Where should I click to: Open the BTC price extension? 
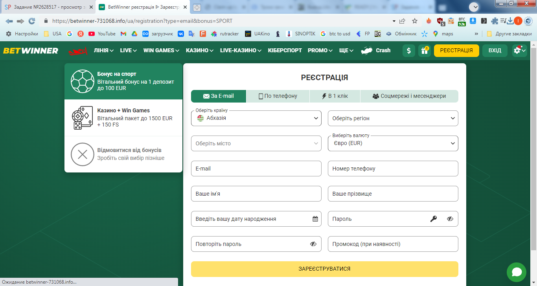462,21
